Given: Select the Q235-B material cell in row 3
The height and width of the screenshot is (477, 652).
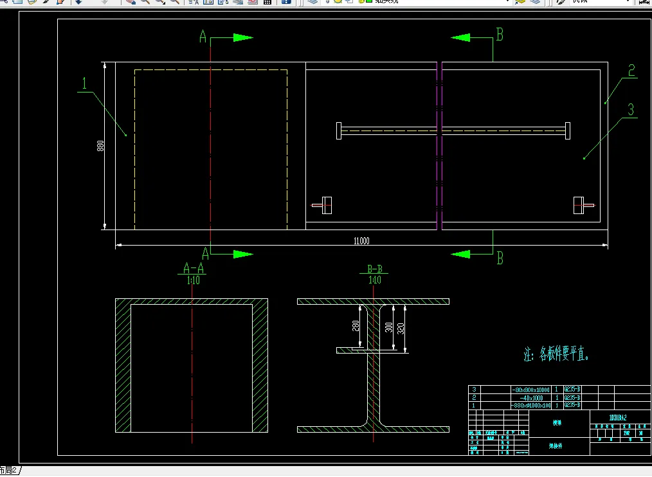Looking at the screenshot, I should coord(572,390).
